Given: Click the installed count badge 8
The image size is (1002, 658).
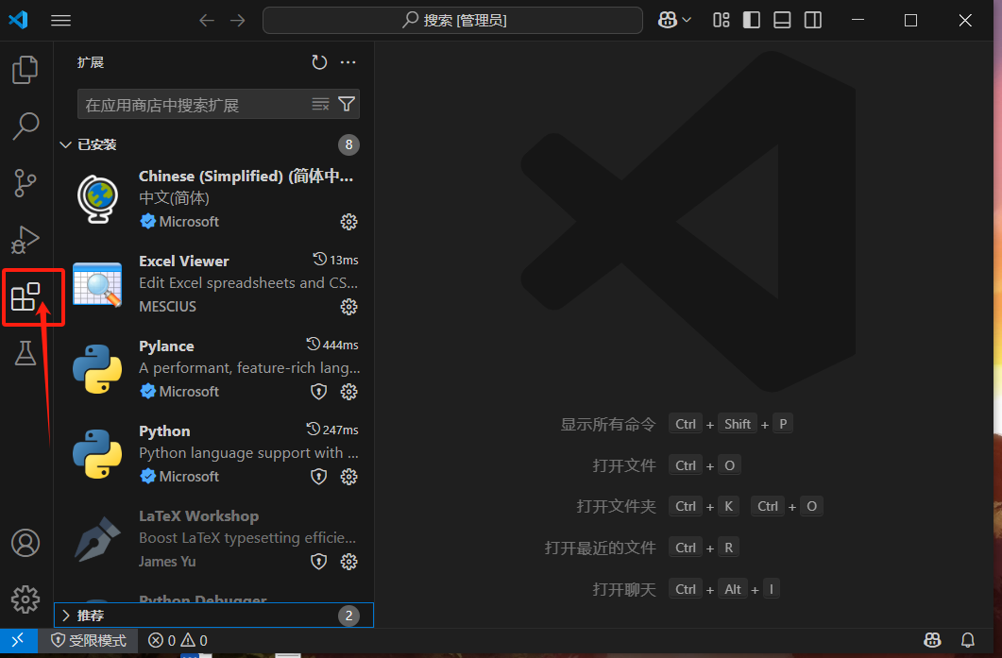Looking at the screenshot, I should (x=348, y=145).
